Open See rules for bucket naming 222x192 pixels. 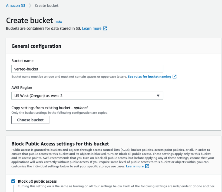149,76
